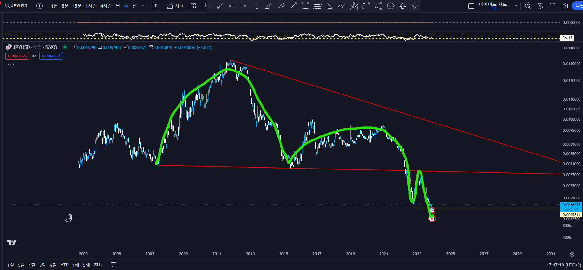The height and width of the screenshot is (270, 583).
Task: Click the layout square icon
Action: [x=471, y=6]
